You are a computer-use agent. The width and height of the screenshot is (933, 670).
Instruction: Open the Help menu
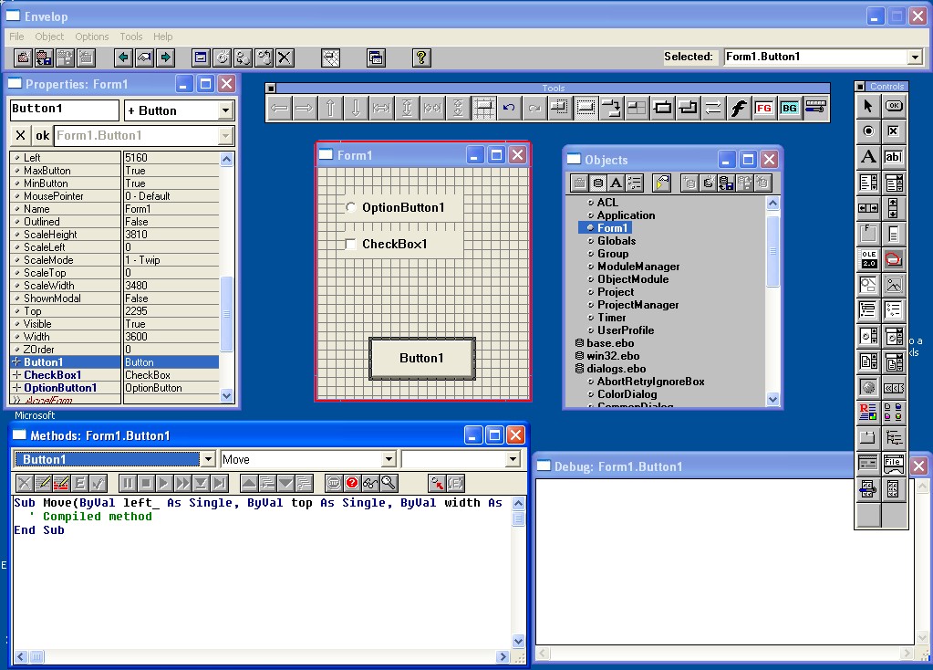point(162,37)
